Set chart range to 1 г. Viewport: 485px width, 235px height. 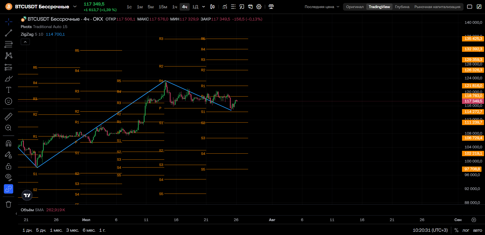click(102, 230)
